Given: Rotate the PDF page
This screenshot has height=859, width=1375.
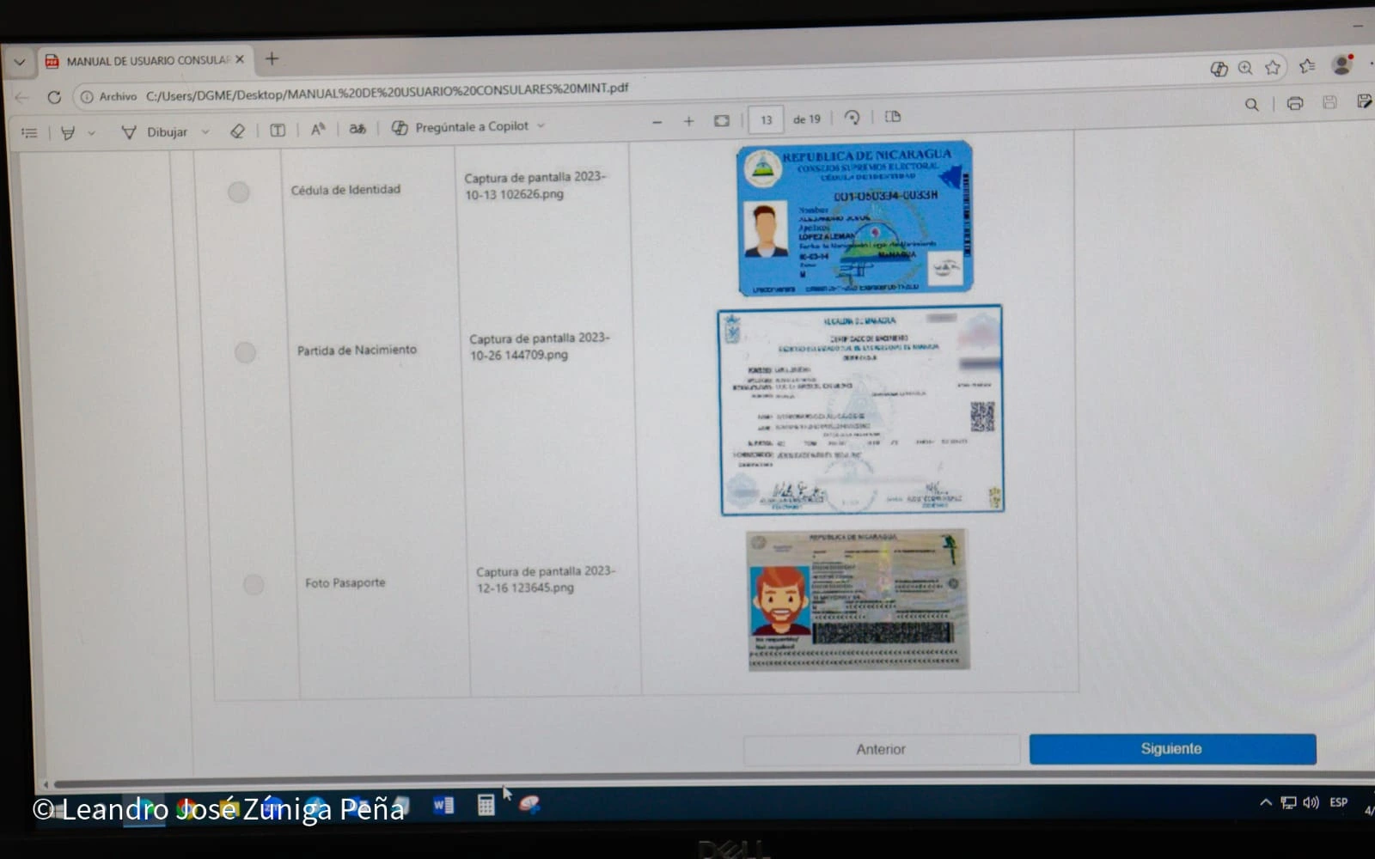Looking at the screenshot, I should tap(852, 118).
